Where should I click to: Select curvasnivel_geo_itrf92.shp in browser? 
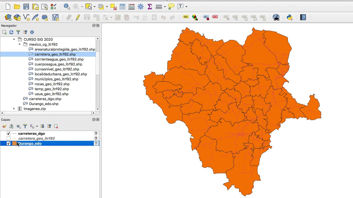tap(57, 69)
